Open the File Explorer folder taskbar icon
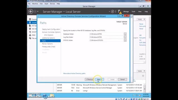Image resolution: width=178 pixels, height=100 pixels. 52,95
